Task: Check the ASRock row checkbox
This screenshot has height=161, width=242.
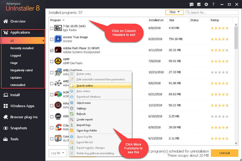Action: pyautogui.click(x=52, y=117)
